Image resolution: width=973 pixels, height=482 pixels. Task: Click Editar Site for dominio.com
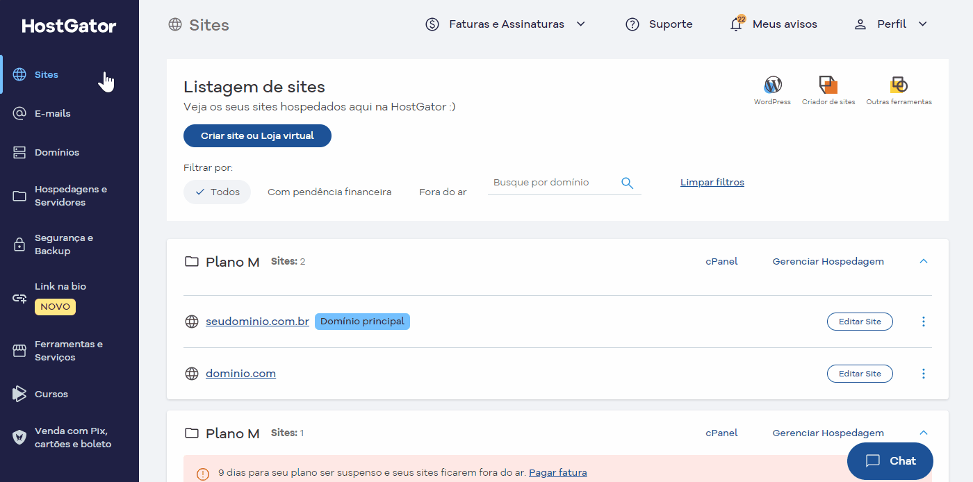tap(860, 374)
